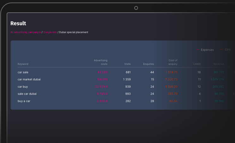235x143 pixels.
Task: Sort by Enquiries column header
Action: (148, 64)
